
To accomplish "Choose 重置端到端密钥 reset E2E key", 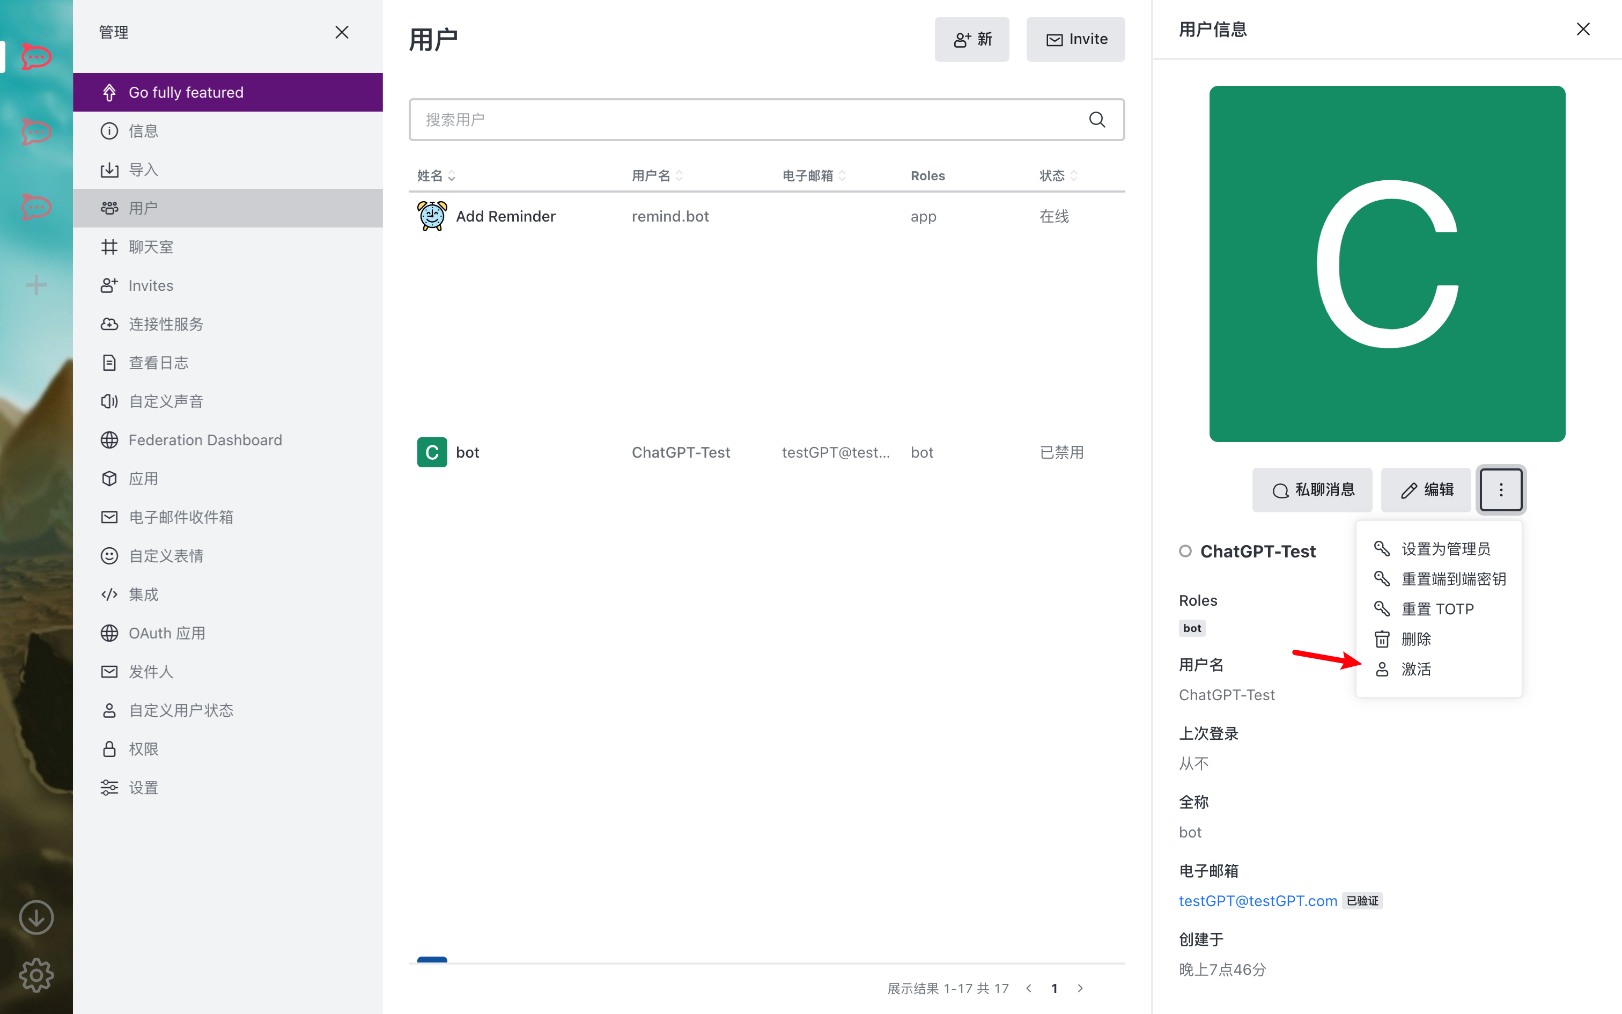I will [1439, 579].
